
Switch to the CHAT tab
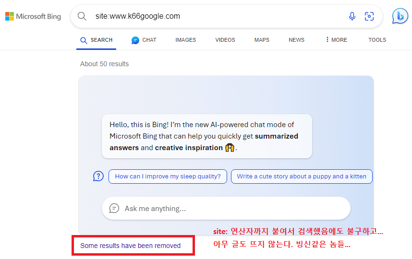tap(144, 40)
